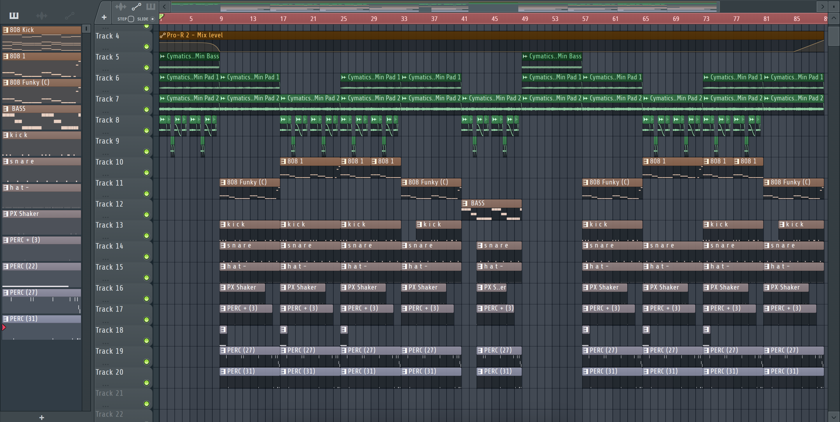Select the snare clip at bar 43 on Track 14
The width and height of the screenshot is (840, 422).
pos(499,251)
